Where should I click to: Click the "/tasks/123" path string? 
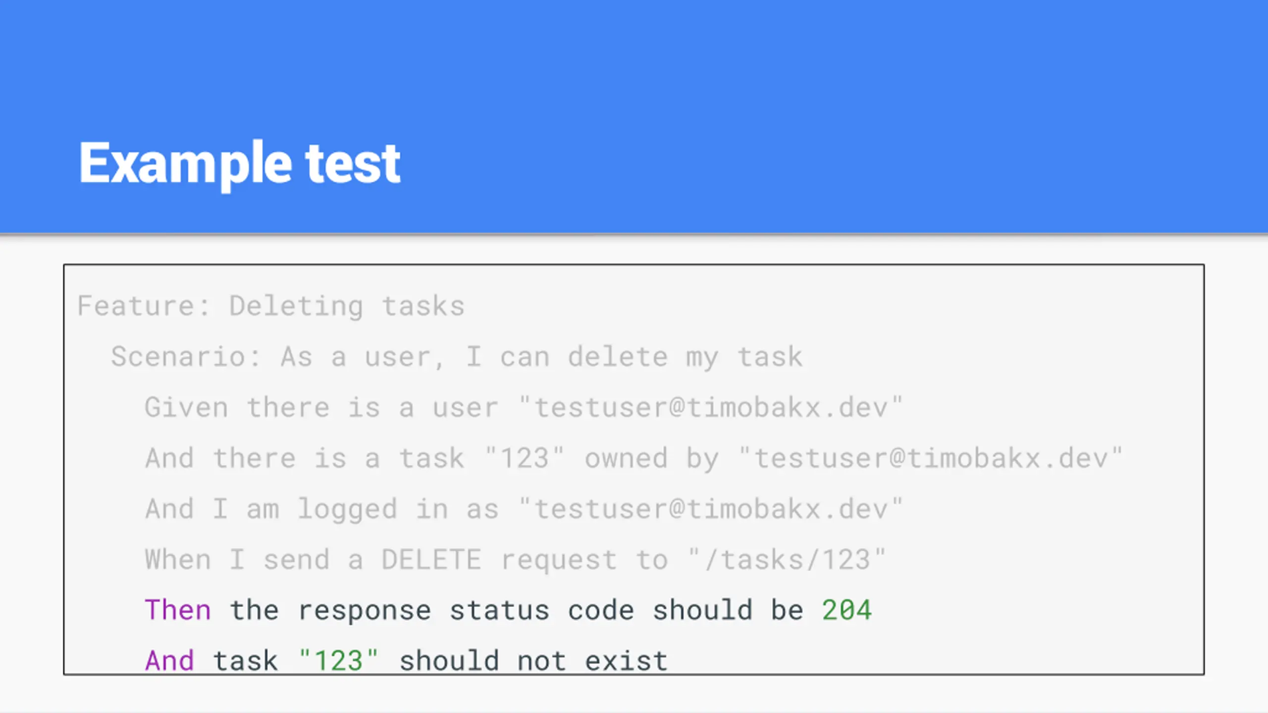point(787,560)
